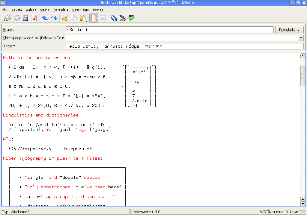Open the Narzędzia menu
Viewport: 307px width, 215px height.
pos(61,10)
